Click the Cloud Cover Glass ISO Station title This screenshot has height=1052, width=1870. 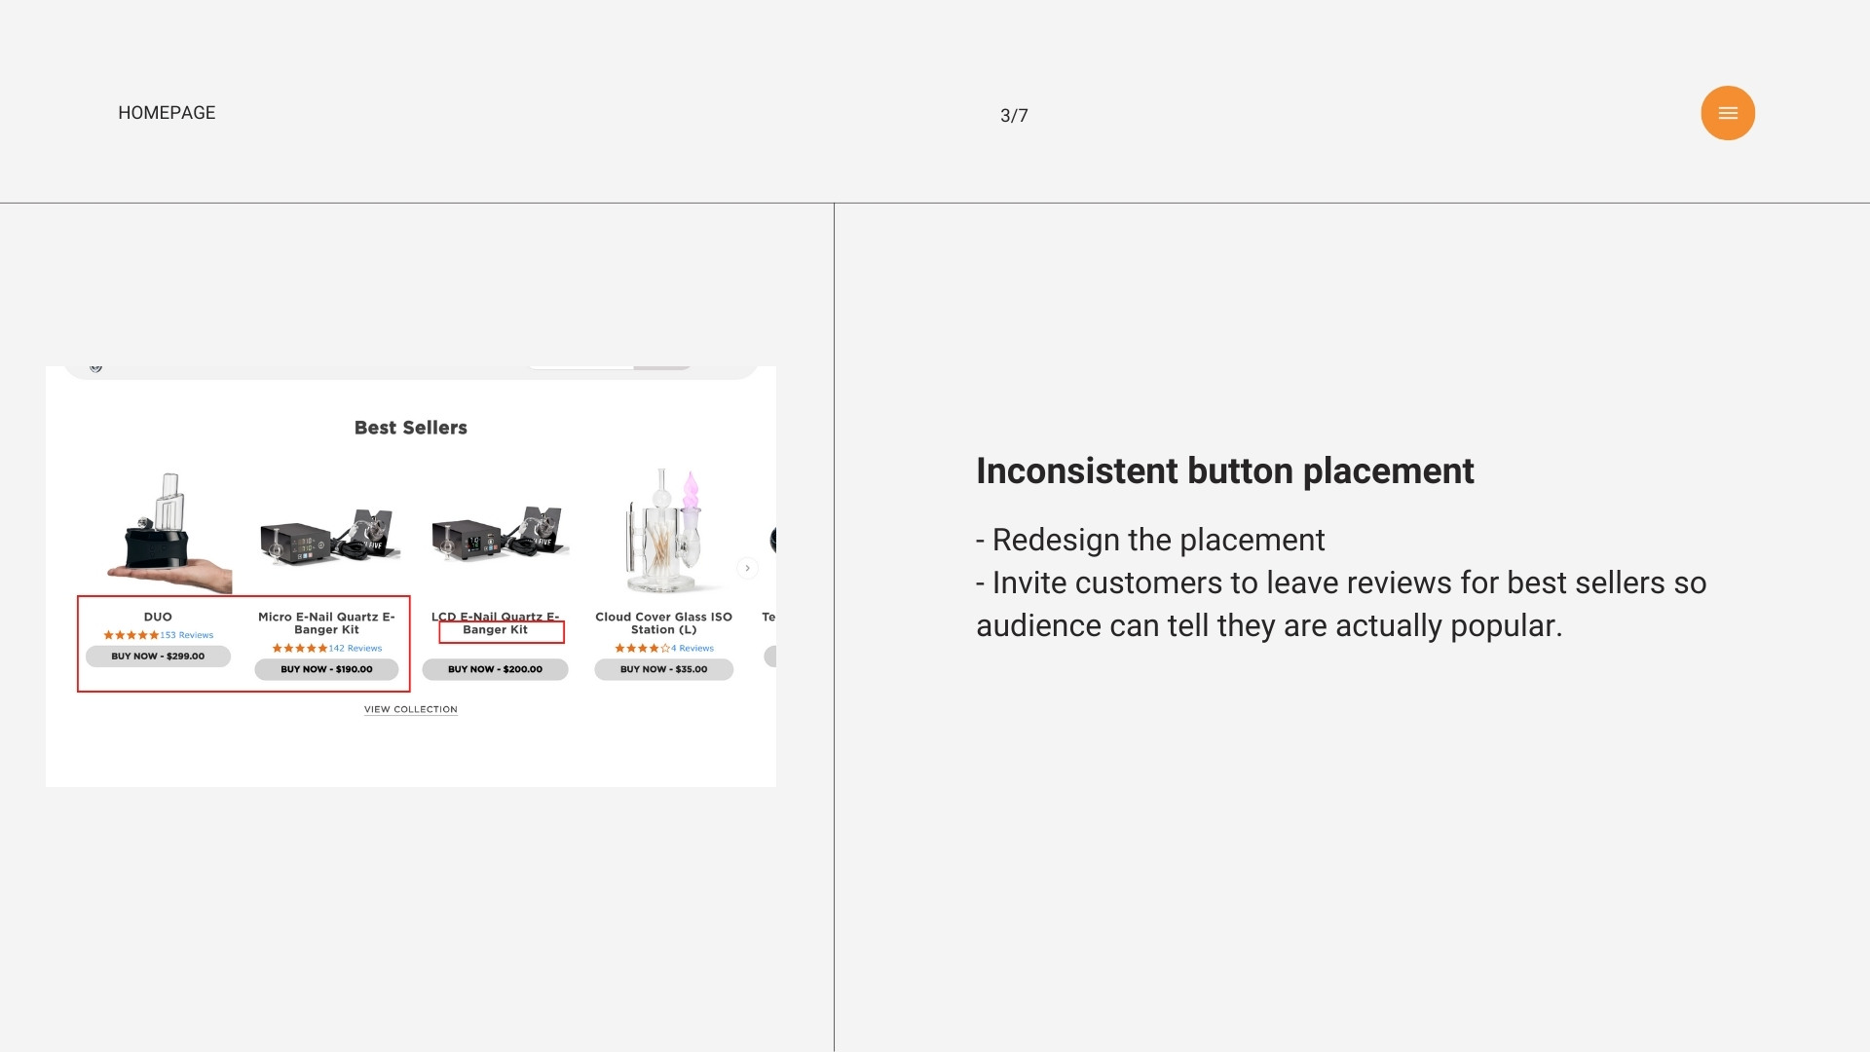point(663,623)
